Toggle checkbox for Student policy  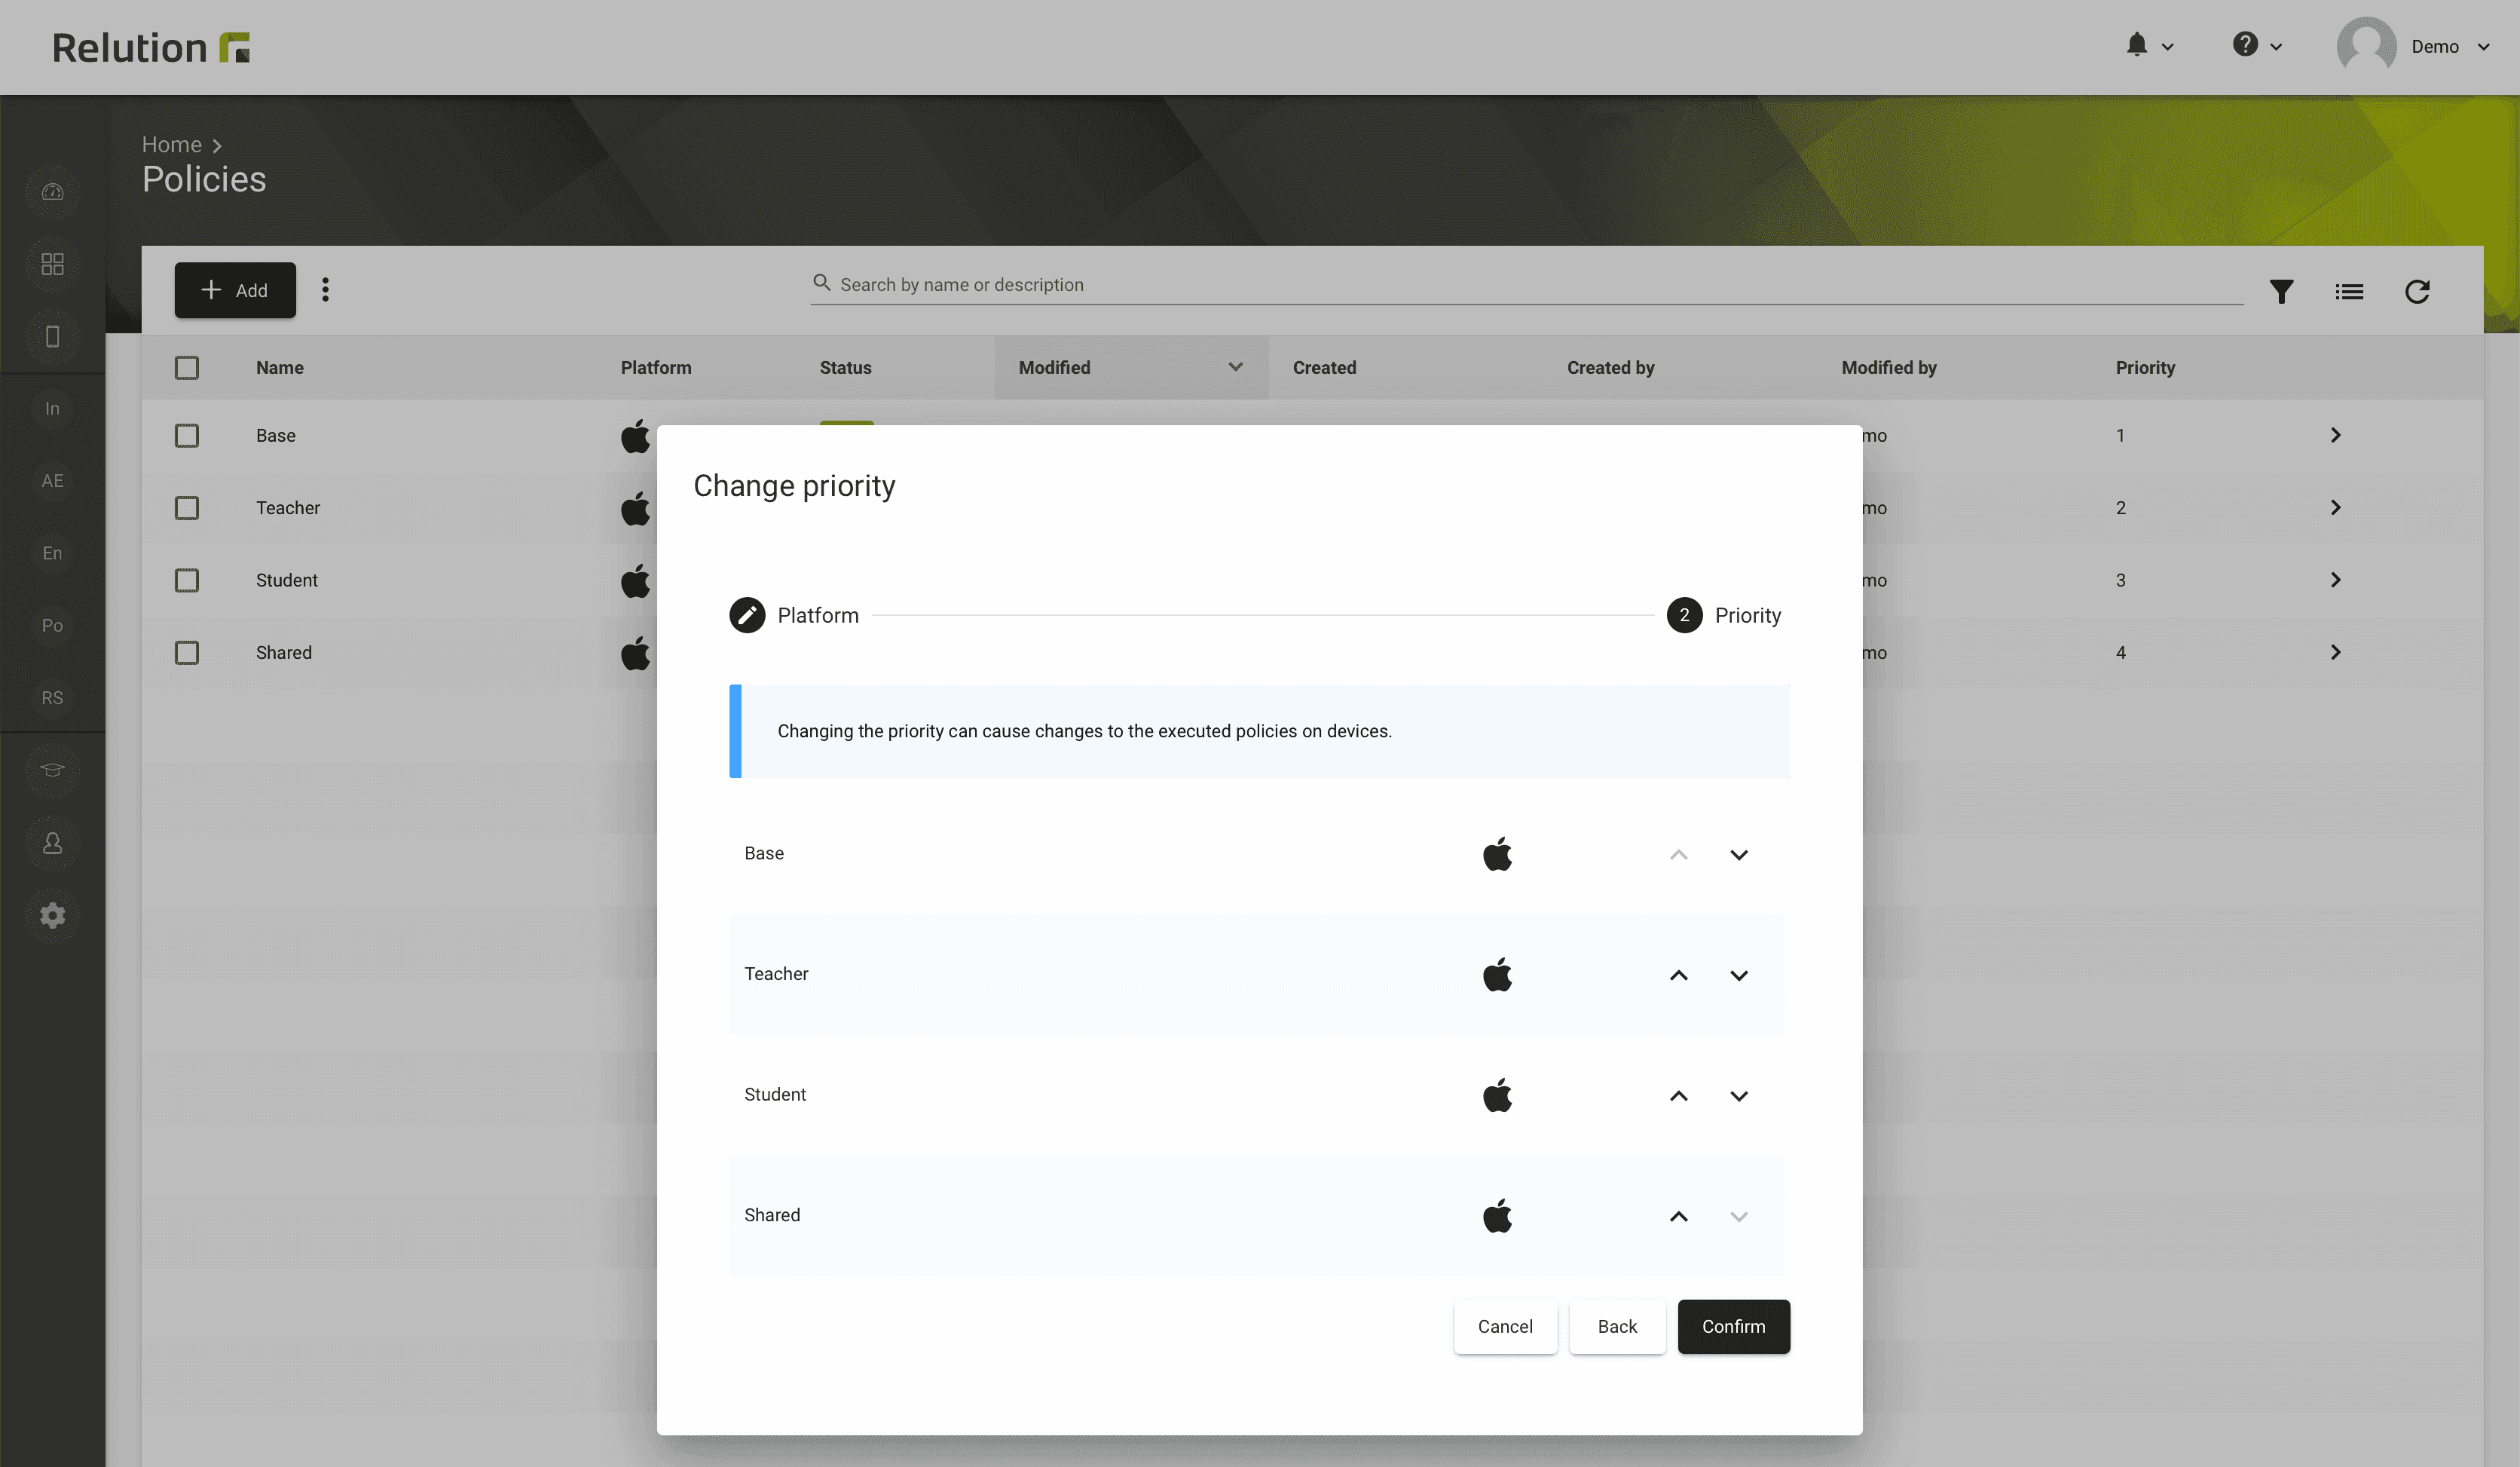187,580
